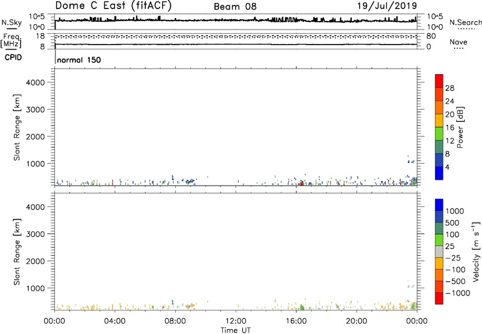Click the "16" label on the power colorbar

[x=449, y=128]
